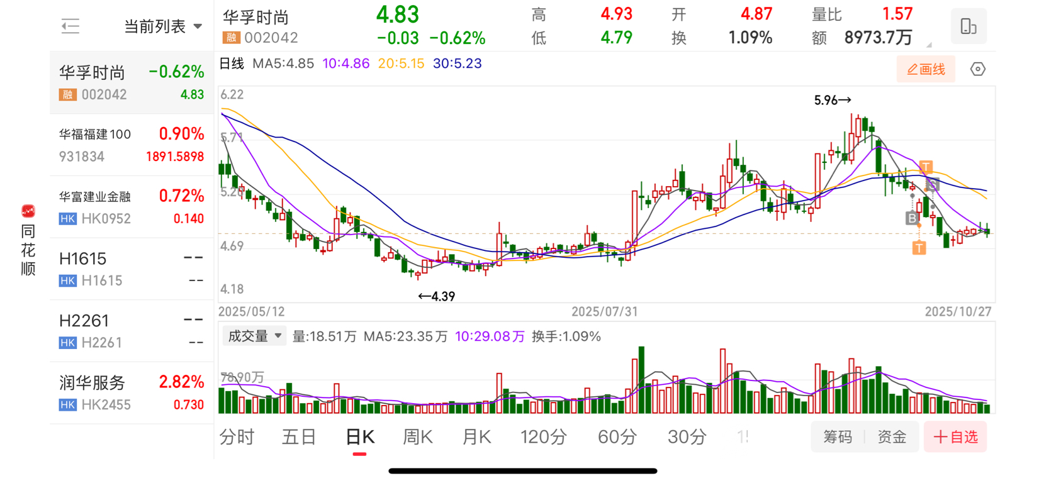This screenshot has width=1046, height=483.
Task: Switch to 60分 tab
Action: click(617, 437)
